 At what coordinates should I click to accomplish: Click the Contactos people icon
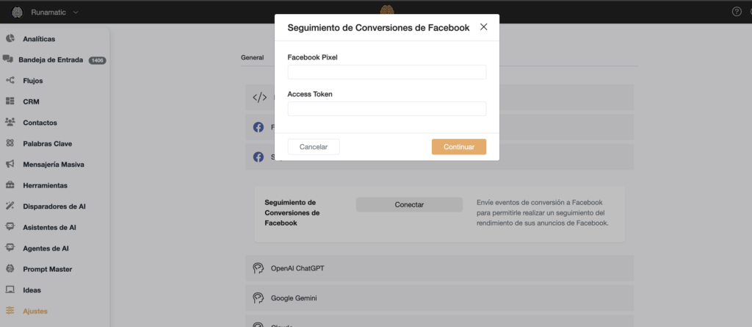click(x=10, y=122)
